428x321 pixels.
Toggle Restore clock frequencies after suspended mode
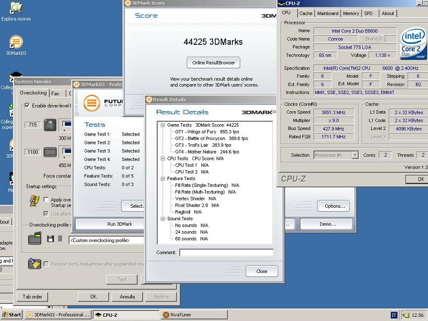click(46, 264)
